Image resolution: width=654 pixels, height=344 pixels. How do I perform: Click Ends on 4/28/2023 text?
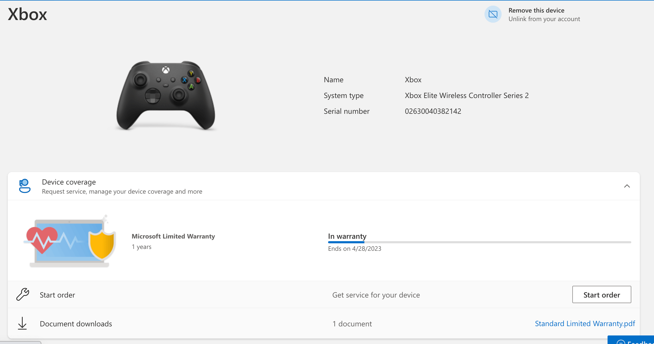pos(354,249)
